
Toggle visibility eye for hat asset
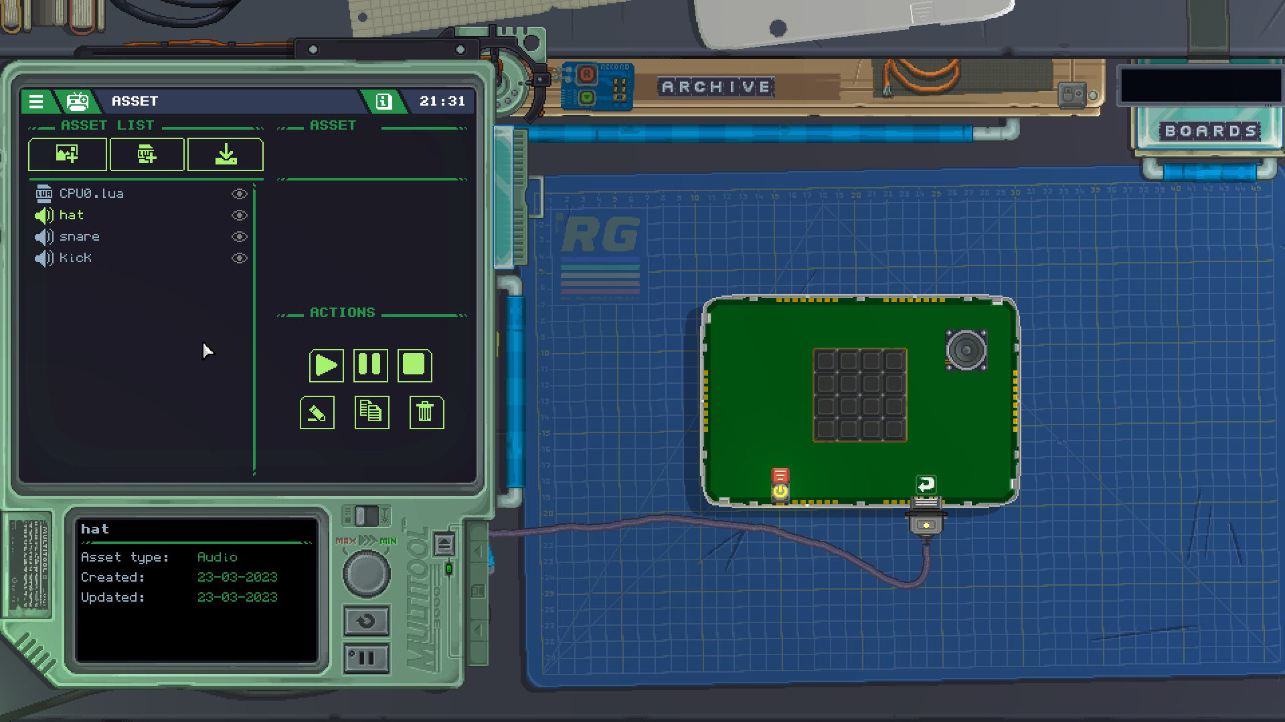pyautogui.click(x=239, y=215)
